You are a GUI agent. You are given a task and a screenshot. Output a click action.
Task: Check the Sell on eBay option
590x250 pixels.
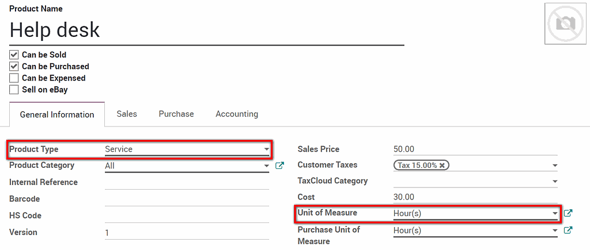pos(14,90)
